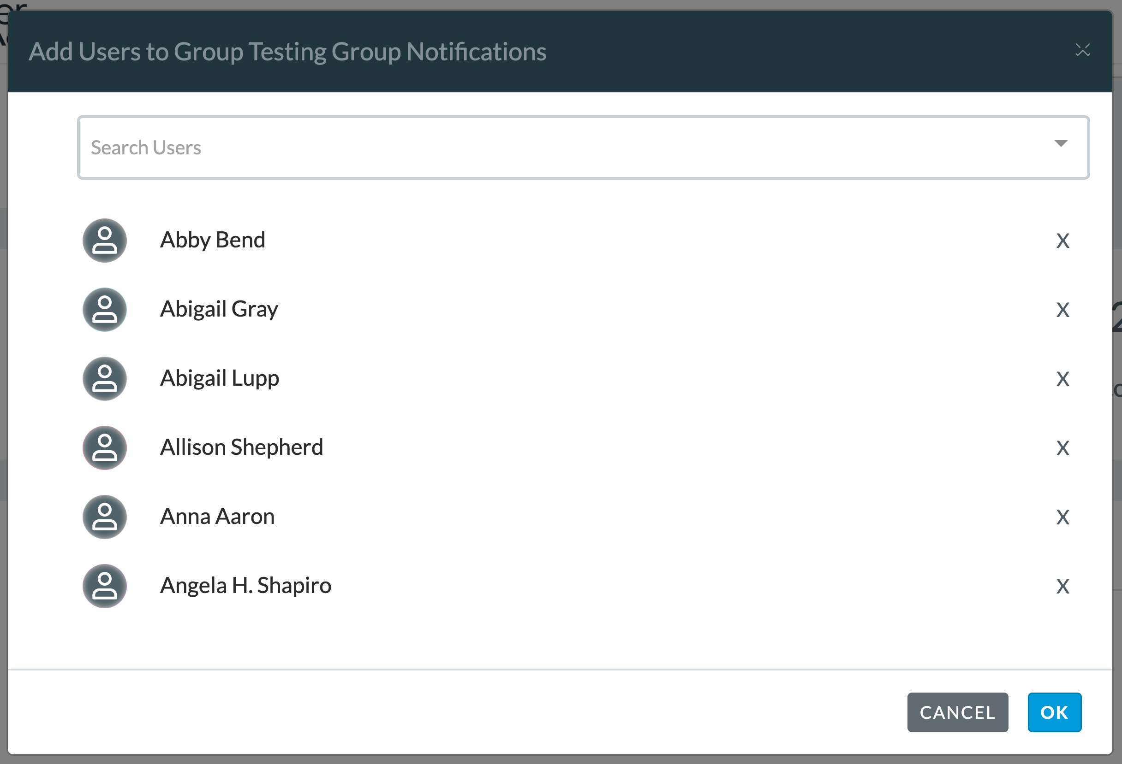Remove Abigail Gray from the list
Screen dimensions: 1122x764
click(x=1062, y=310)
